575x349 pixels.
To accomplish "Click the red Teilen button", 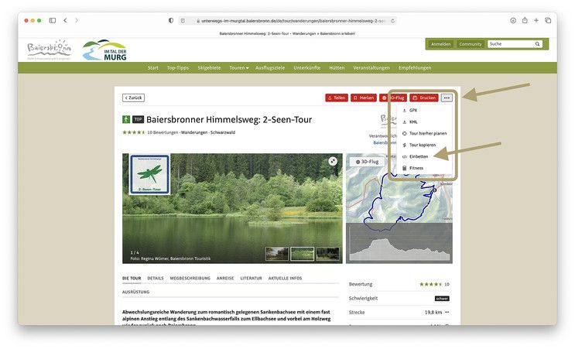I will (x=337, y=98).
